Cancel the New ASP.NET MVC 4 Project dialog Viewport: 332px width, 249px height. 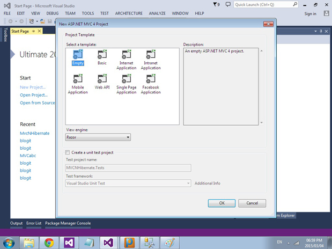252,203
